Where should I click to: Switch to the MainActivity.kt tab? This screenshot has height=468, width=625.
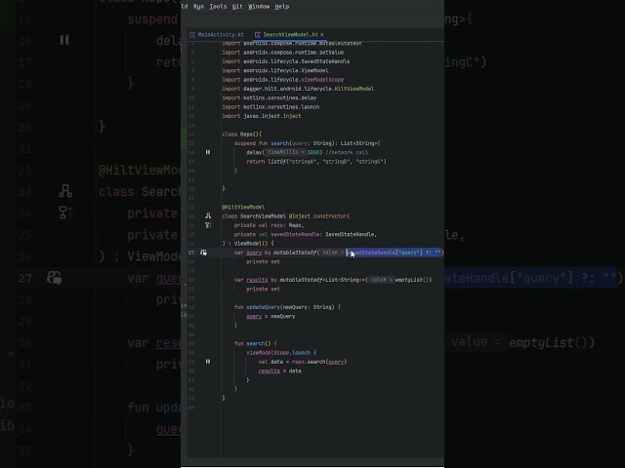(x=221, y=35)
